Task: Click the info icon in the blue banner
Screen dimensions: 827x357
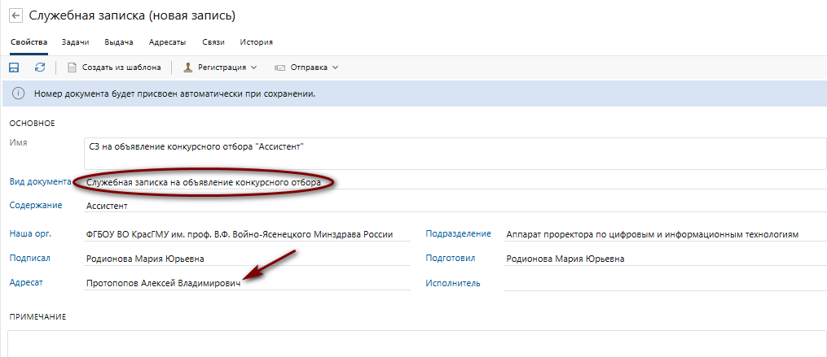Action: click(x=18, y=94)
